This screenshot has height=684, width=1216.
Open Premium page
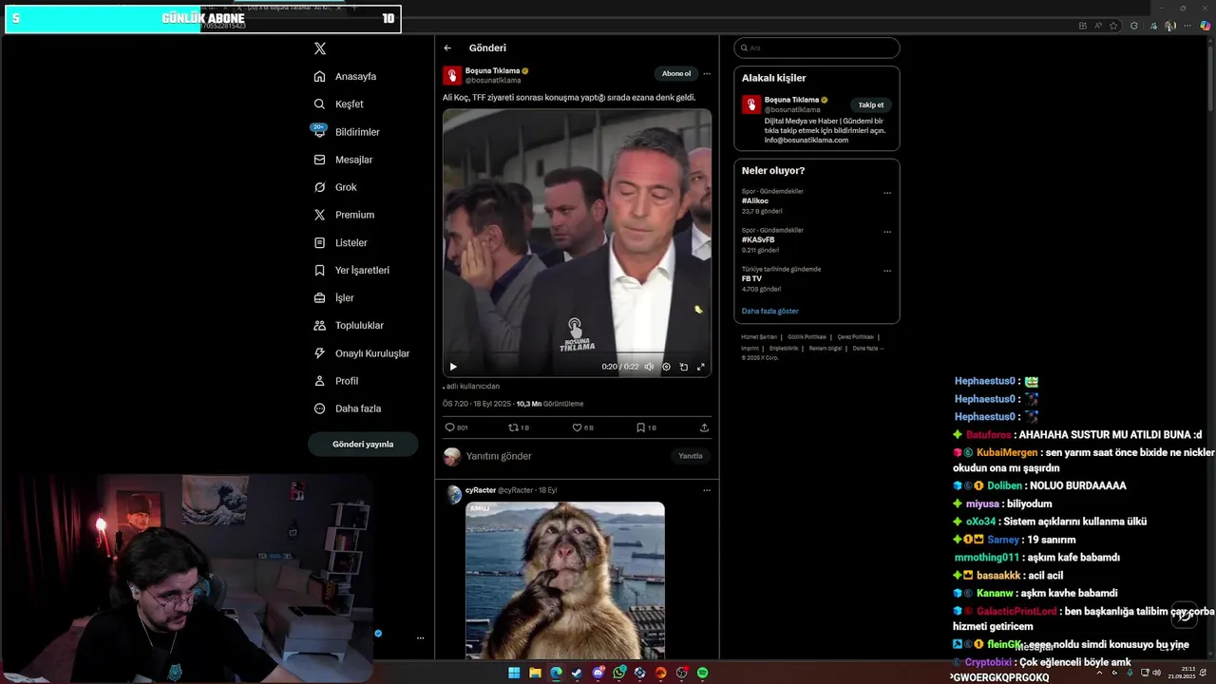pyautogui.click(x=344, y=215)
